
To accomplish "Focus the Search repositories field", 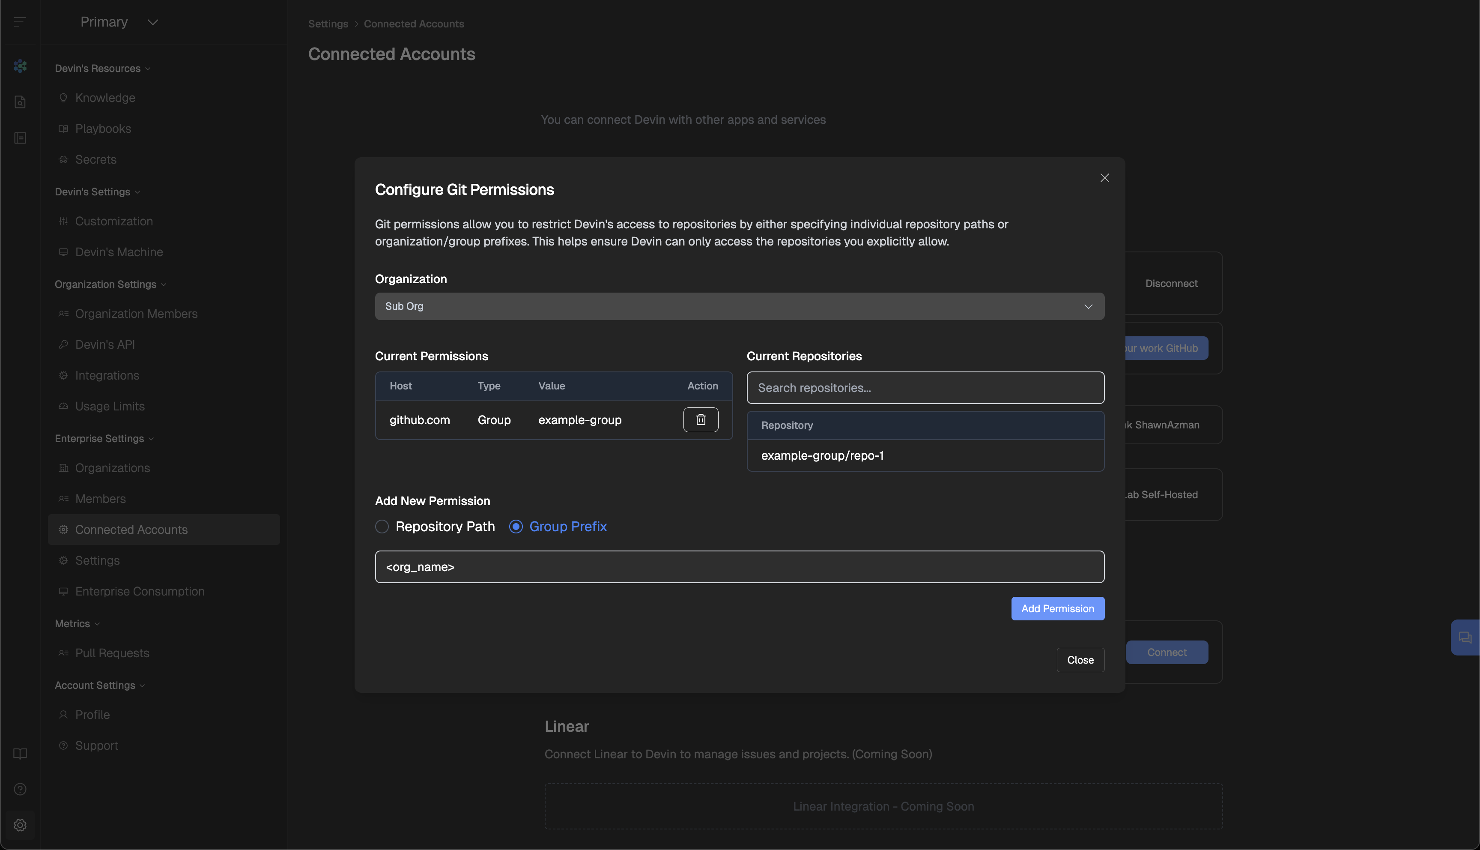I will [925, 388].
